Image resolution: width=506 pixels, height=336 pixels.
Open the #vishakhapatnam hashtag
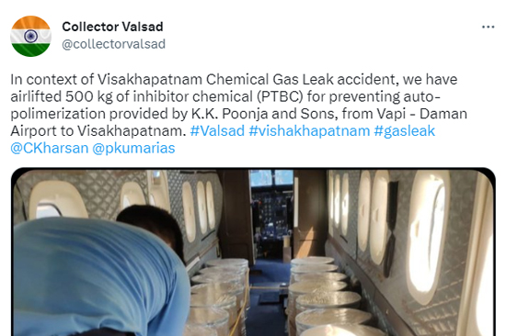coord(309,130)
